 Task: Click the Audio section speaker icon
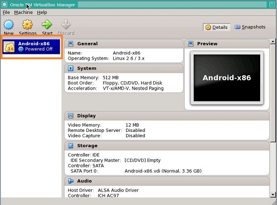pyautogui.click(x=71, y=181)
